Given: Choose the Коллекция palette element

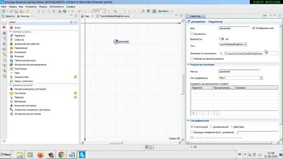Looking at the screenshot, I should [x=20, y=52].
